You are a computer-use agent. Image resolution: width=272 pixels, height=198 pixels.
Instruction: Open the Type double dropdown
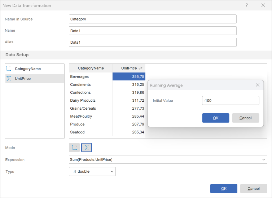pyautogui.click(x=112, y=172)
